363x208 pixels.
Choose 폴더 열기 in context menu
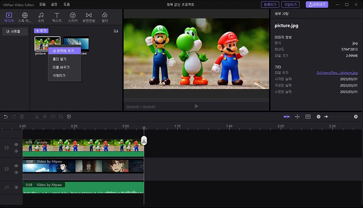[65, 59]
